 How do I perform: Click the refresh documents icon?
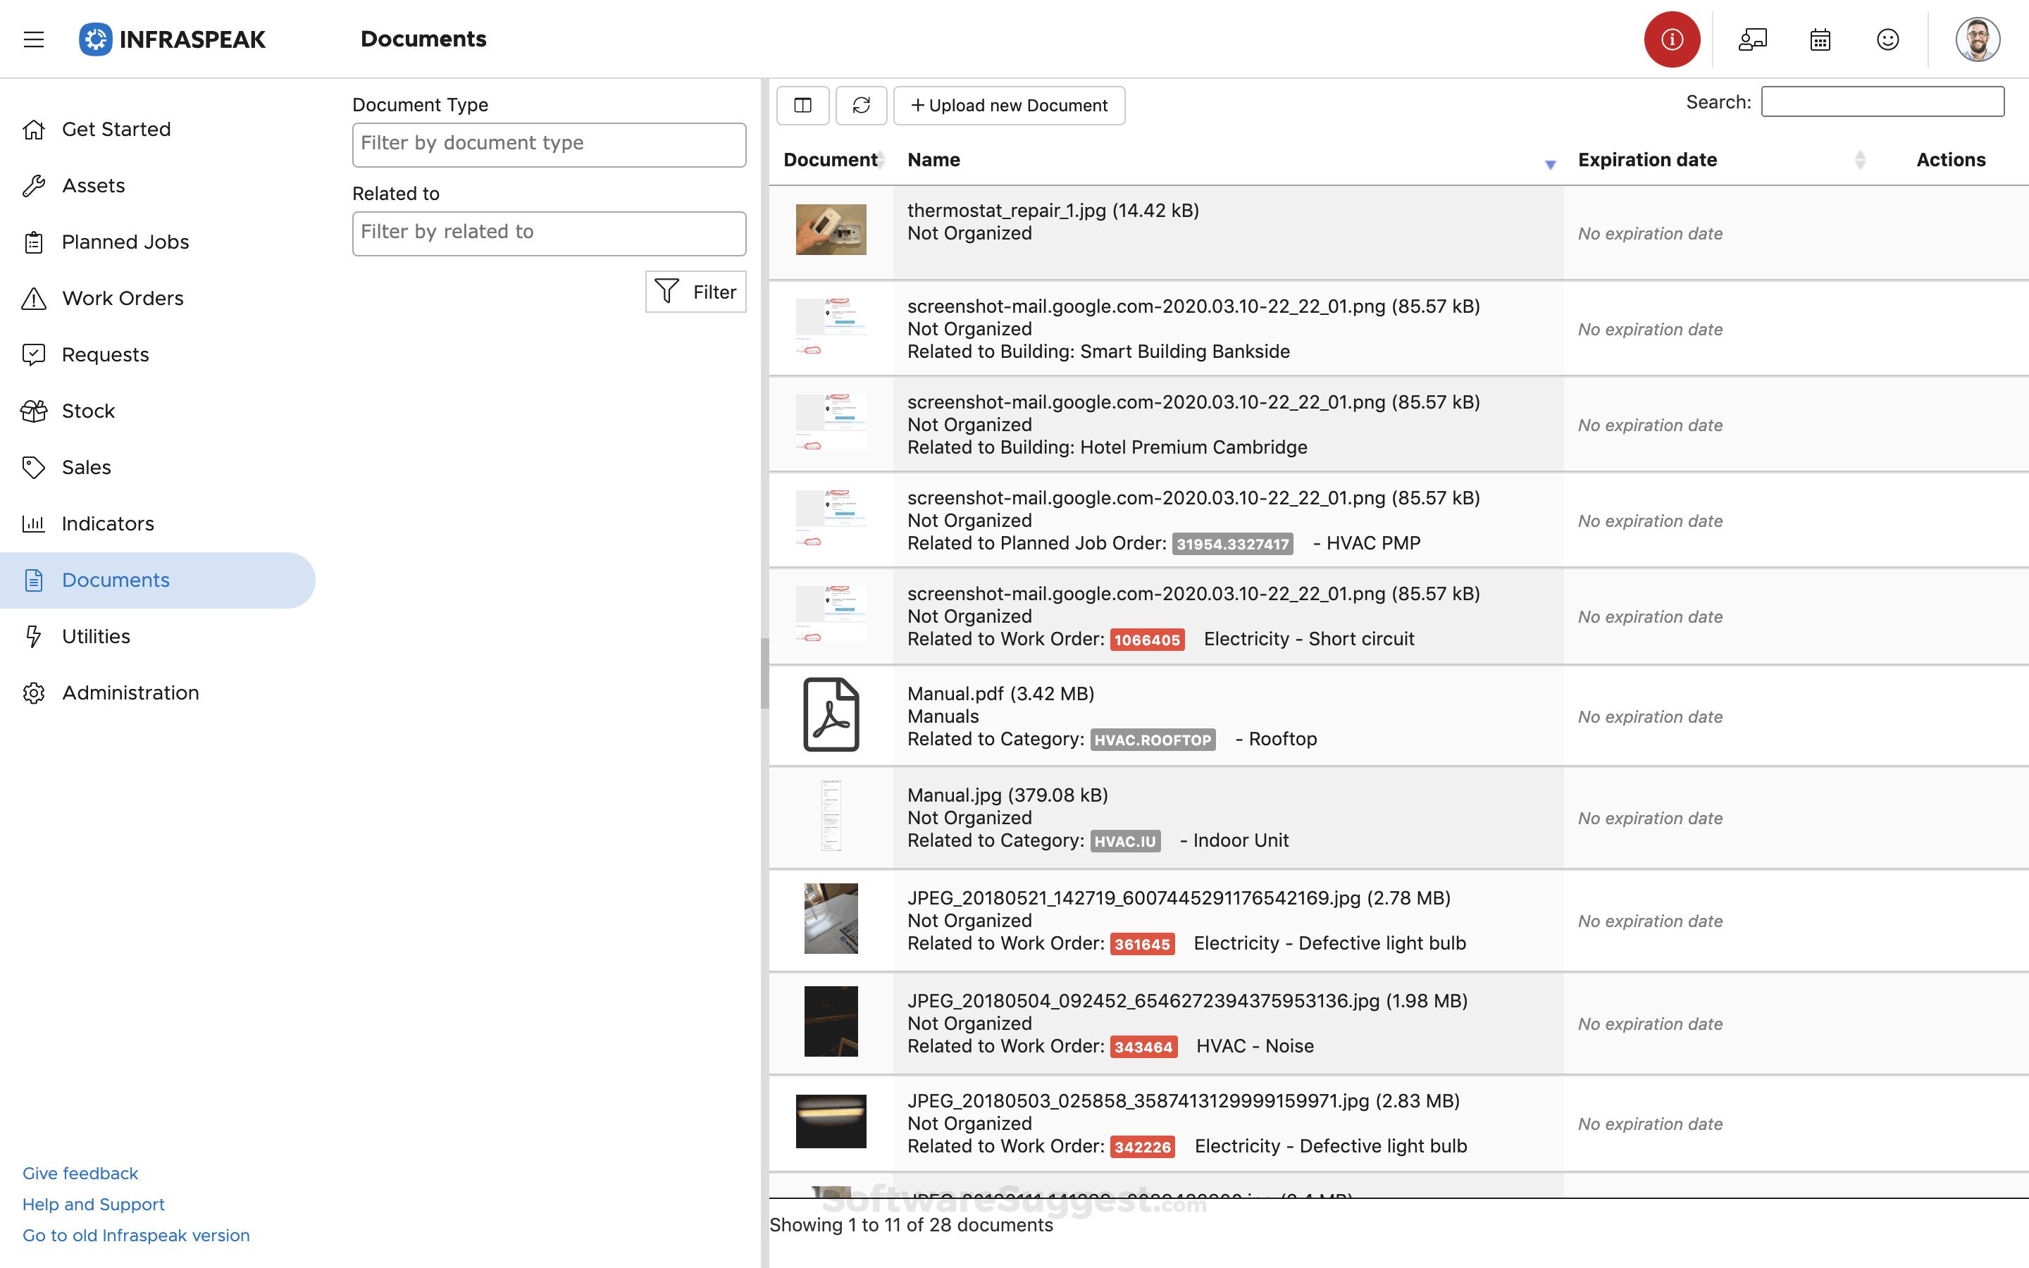pos(861,105)
